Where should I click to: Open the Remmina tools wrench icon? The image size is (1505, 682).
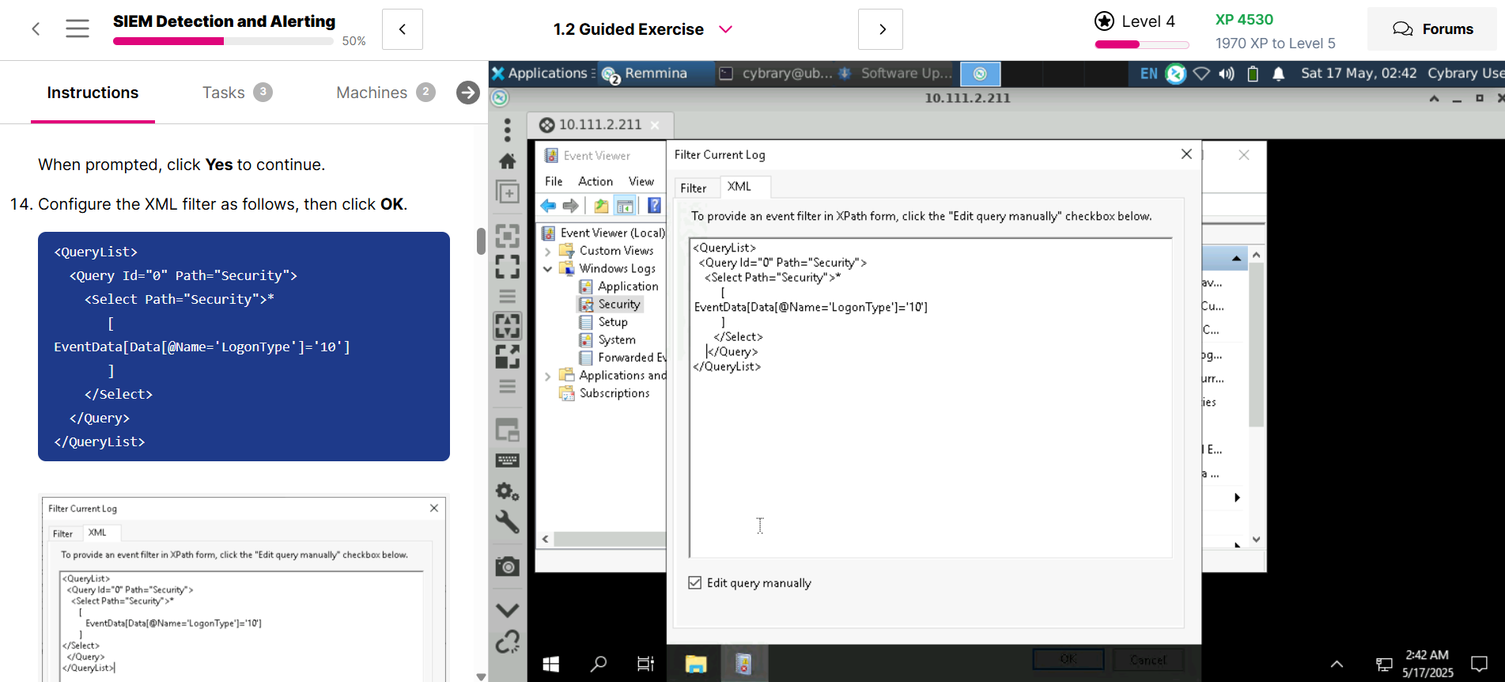click(x=507, y=522)
